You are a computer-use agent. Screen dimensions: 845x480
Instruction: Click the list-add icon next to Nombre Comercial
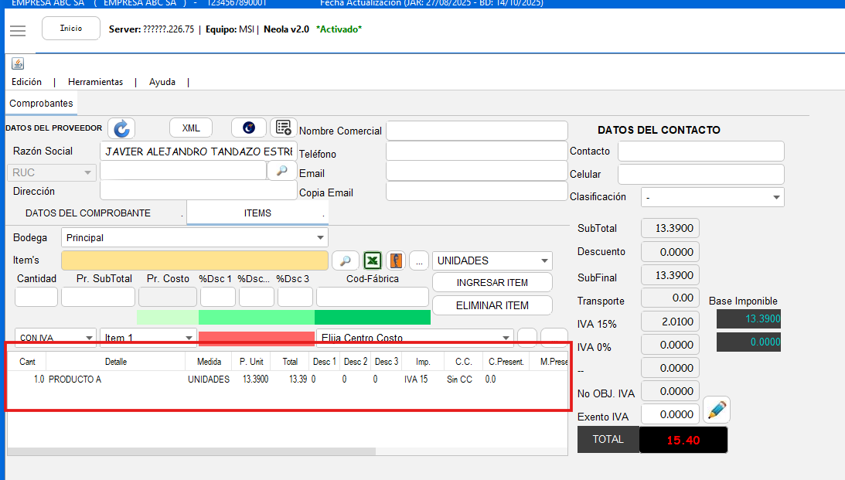pyautogui.click(x=284, y=128)
